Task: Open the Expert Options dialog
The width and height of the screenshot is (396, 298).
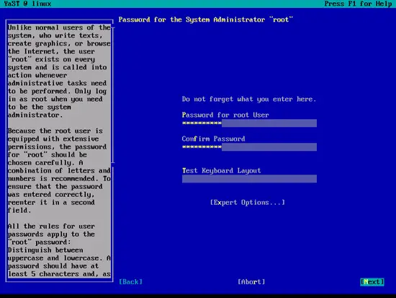Action: click(248, 202)
